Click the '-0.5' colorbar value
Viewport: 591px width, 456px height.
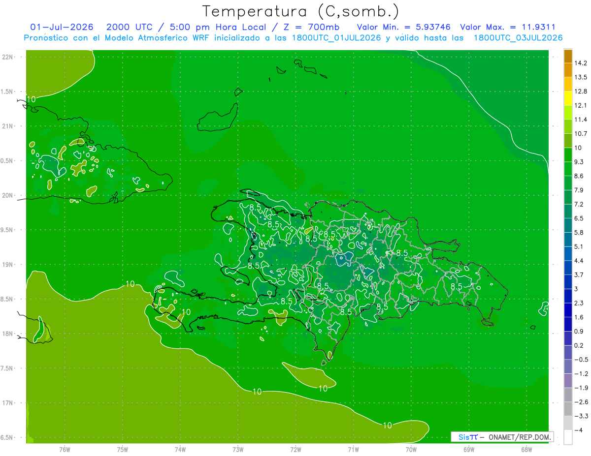tap(581, 359)
